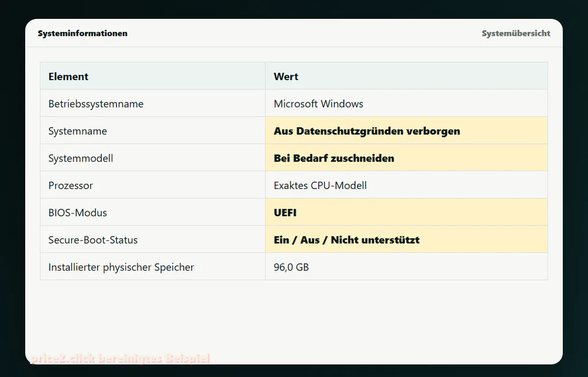Screen dimensions: 588x377
Task: Click the Element column header
Action: click(x=153, y=76)
